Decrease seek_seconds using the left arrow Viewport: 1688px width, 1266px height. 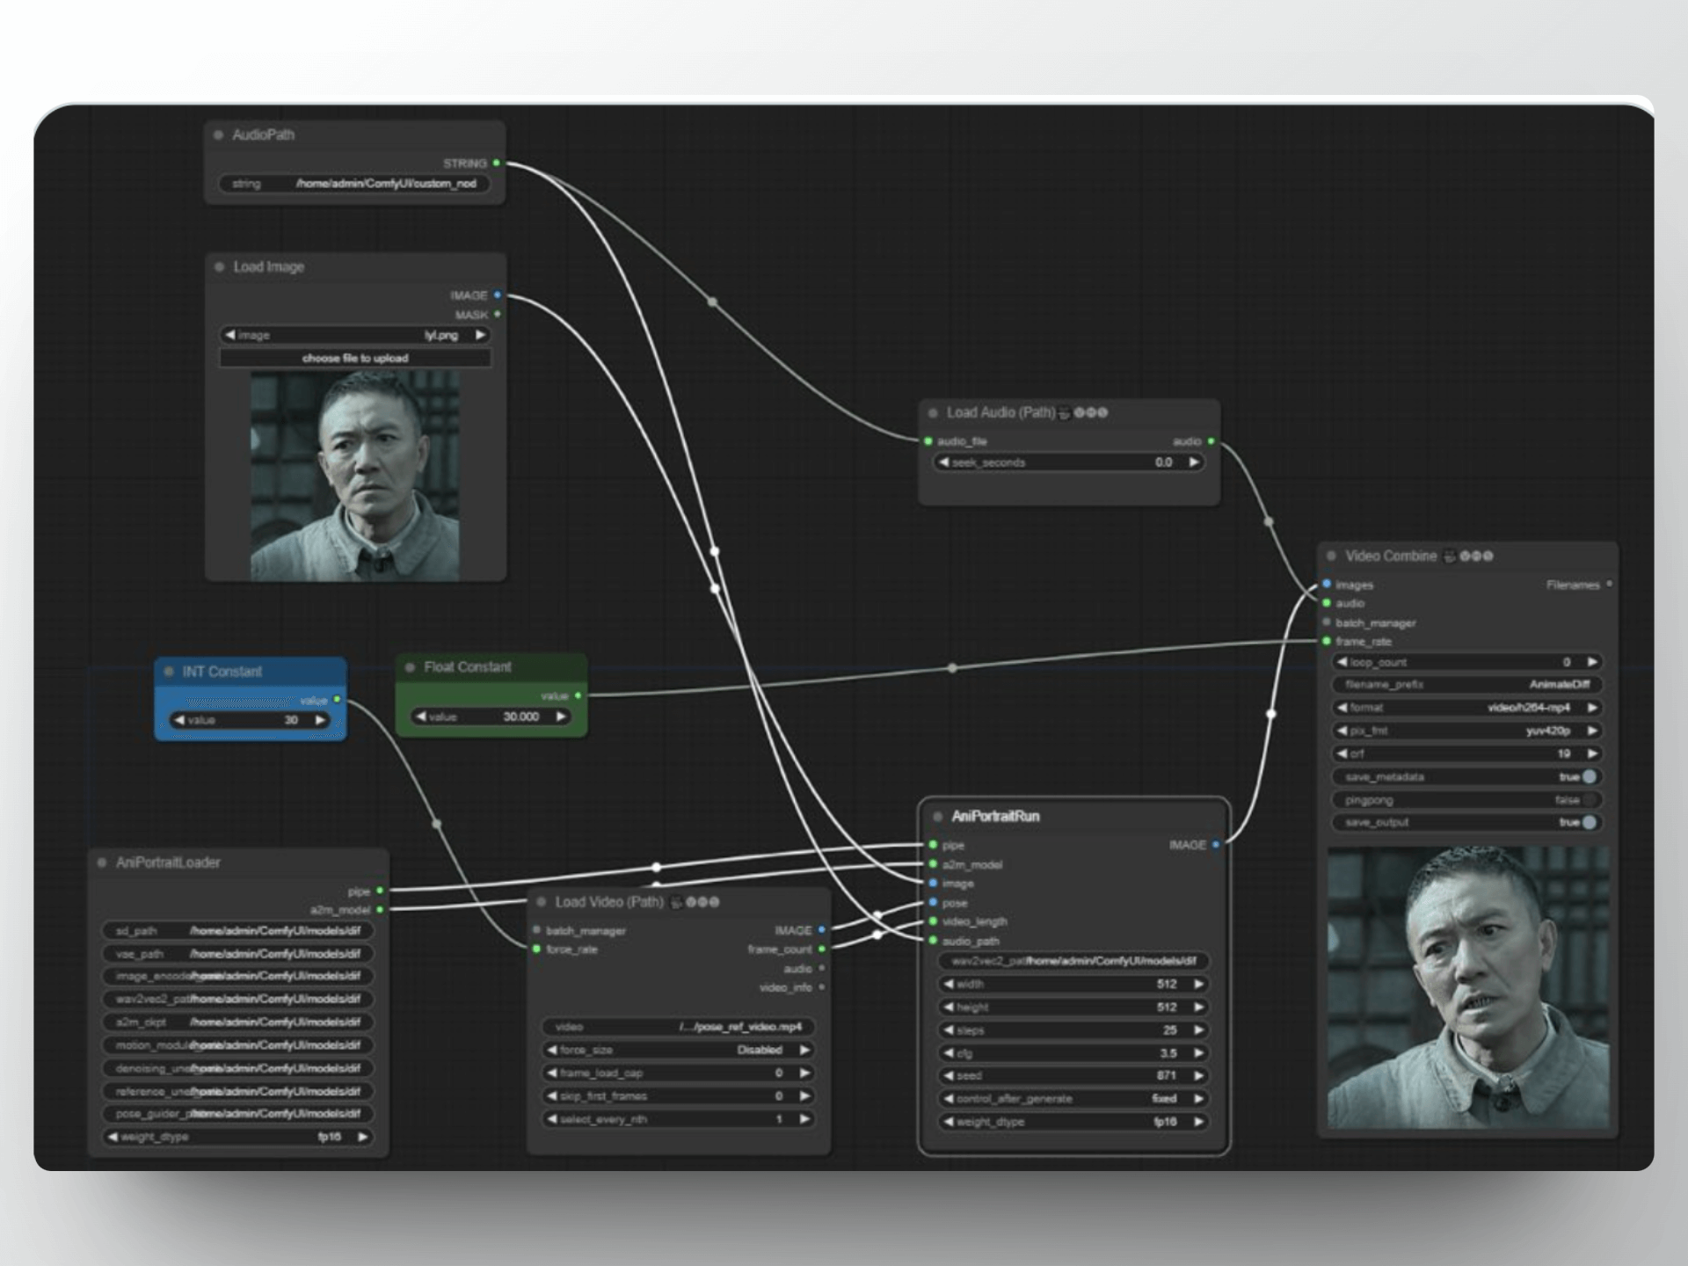pos(944,462)
